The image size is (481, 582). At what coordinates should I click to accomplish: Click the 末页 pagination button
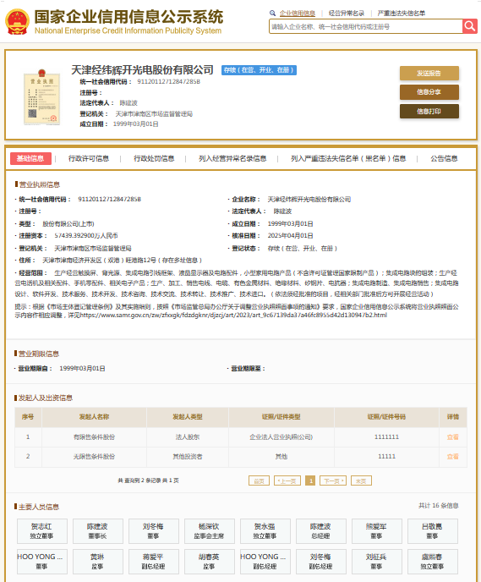point(361,480)
